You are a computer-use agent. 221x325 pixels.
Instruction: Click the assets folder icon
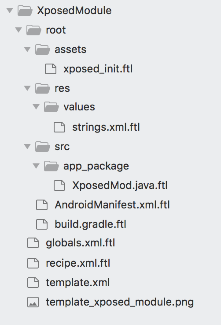pyautogui.click(x=42, y=49)
